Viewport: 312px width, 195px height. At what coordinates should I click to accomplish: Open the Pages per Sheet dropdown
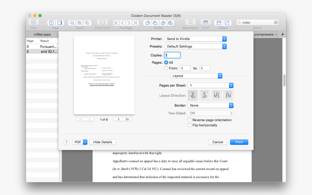coord(211,85)
